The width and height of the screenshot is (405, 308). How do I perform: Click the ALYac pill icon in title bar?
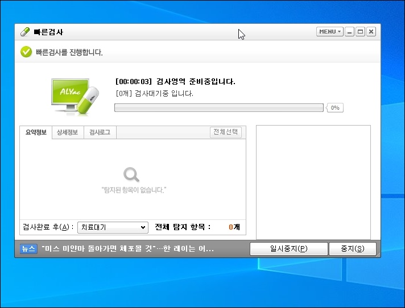click(25, 32)
